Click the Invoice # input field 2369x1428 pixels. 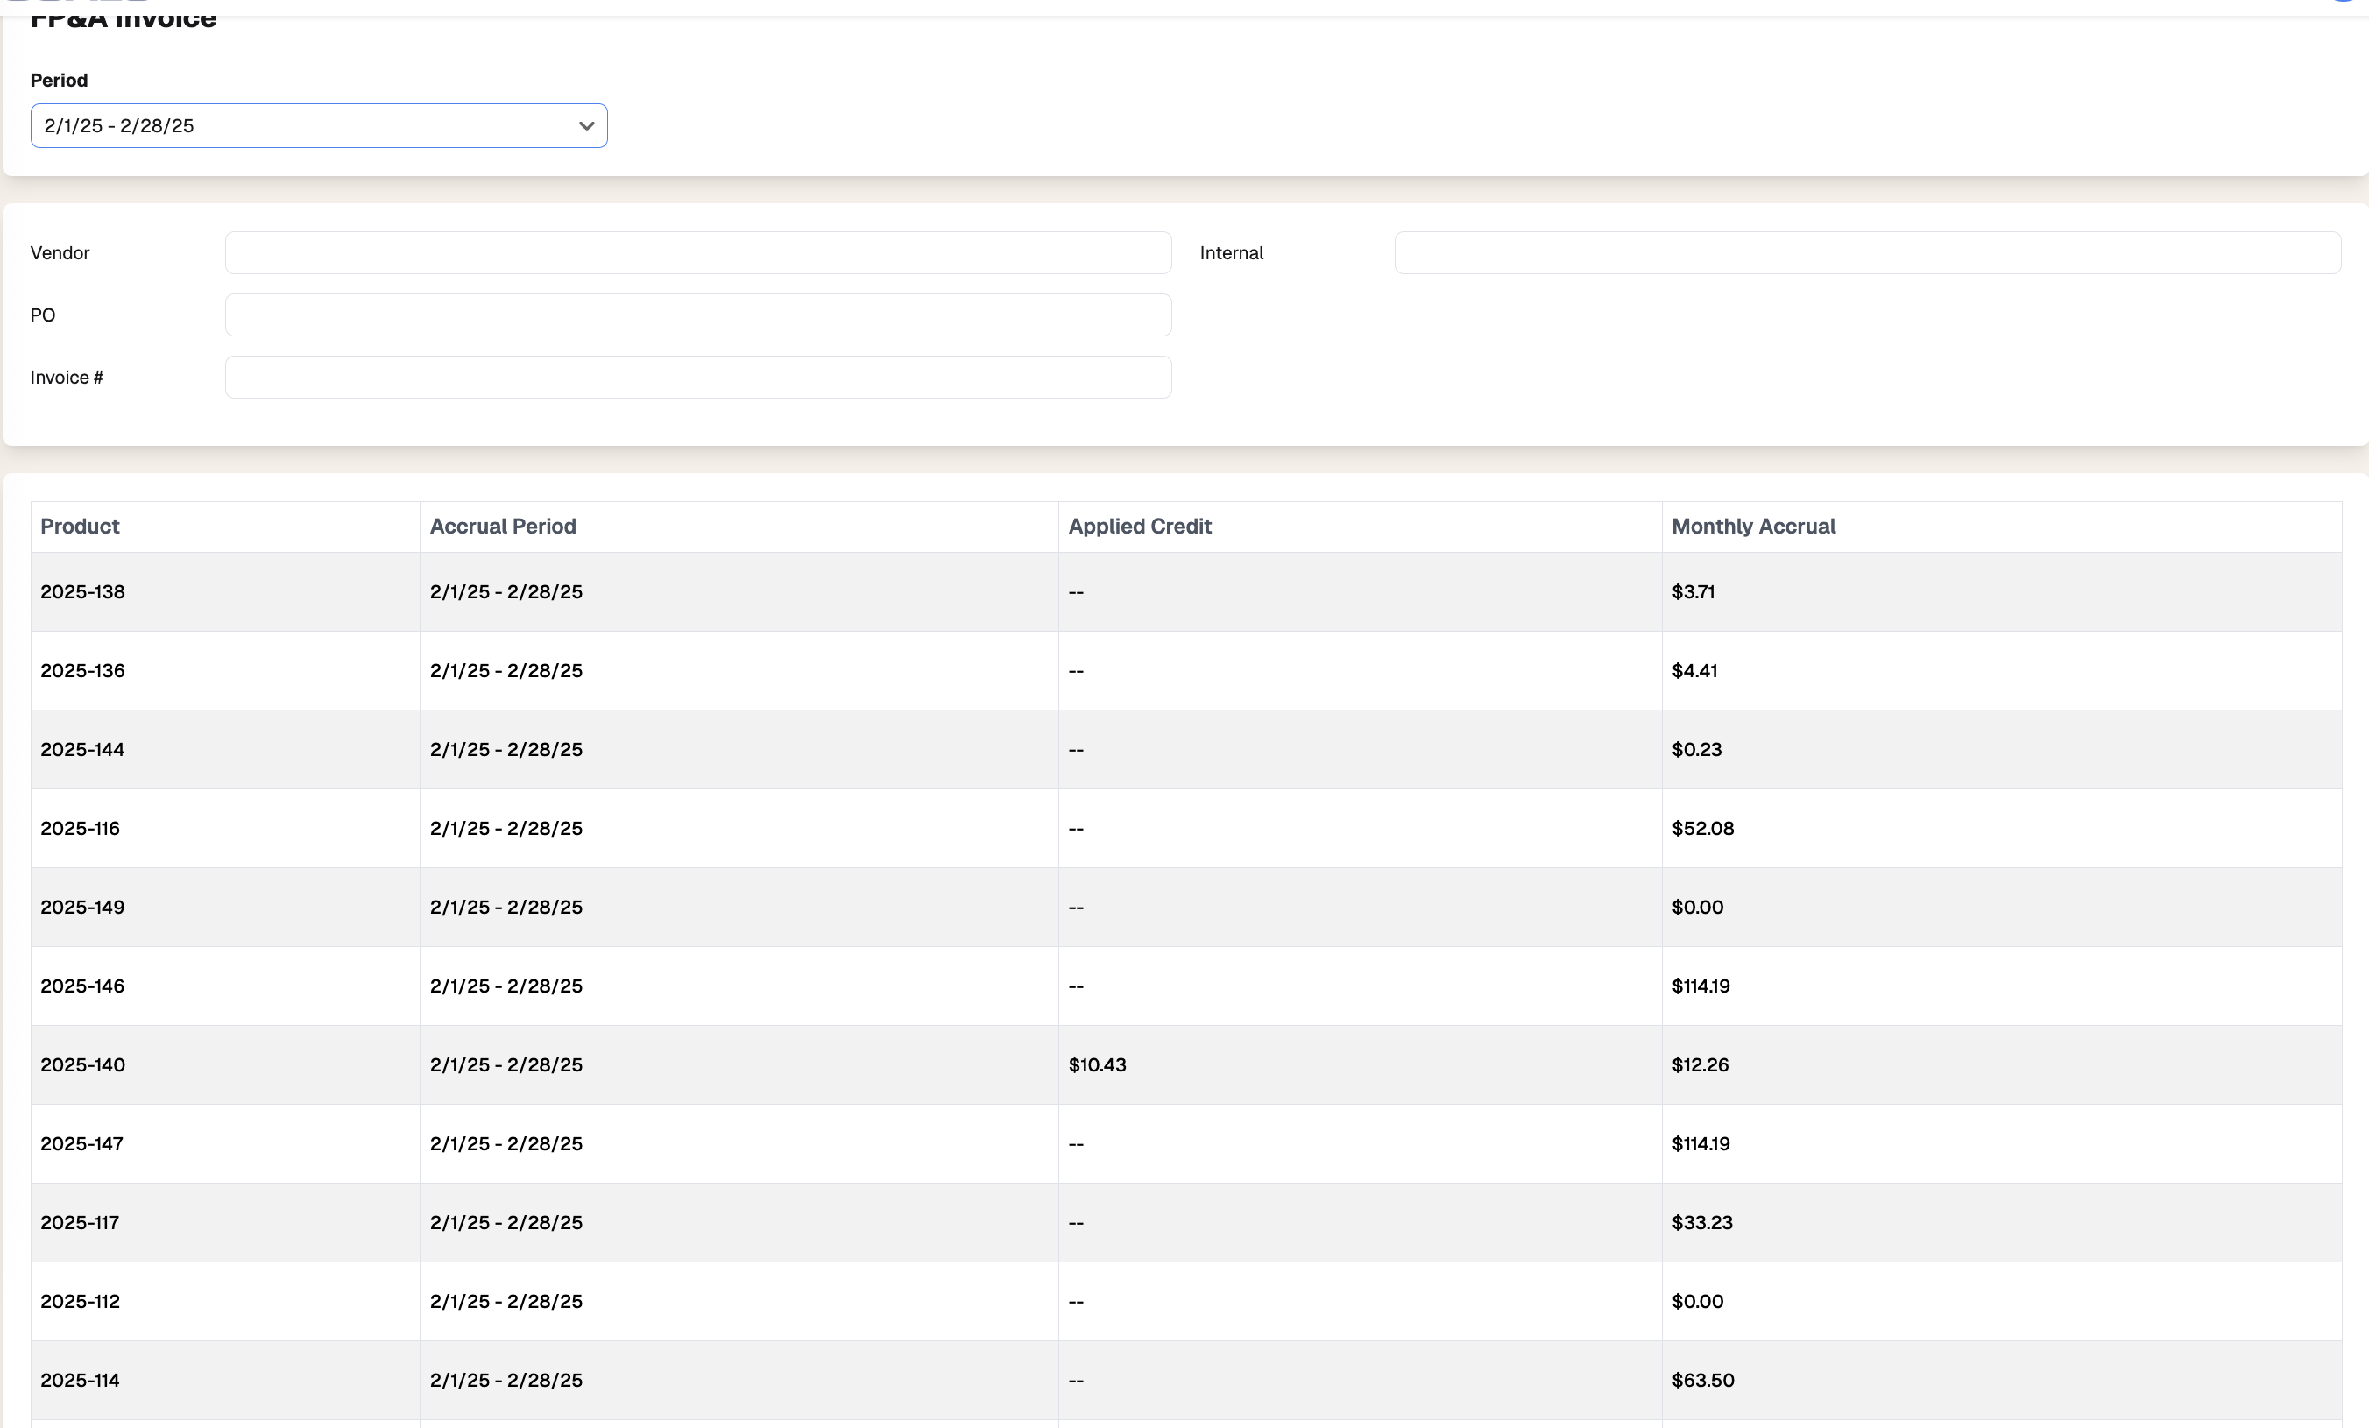697,378
